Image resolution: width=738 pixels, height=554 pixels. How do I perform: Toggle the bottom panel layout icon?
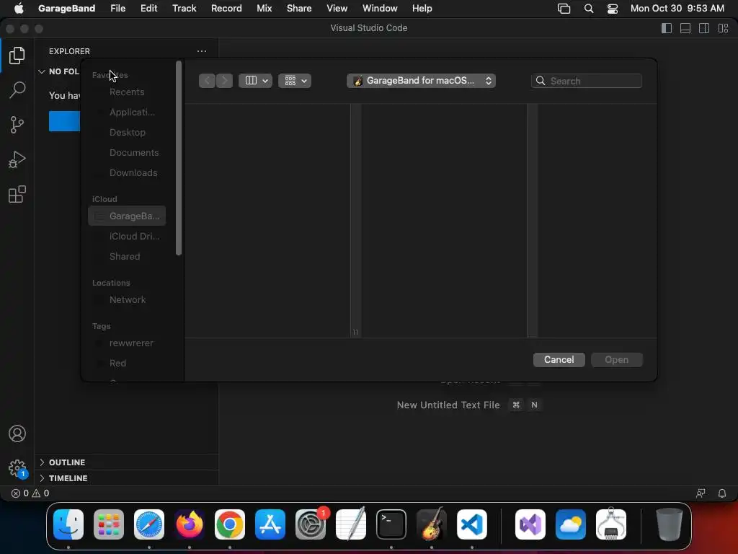coord(685,28)
